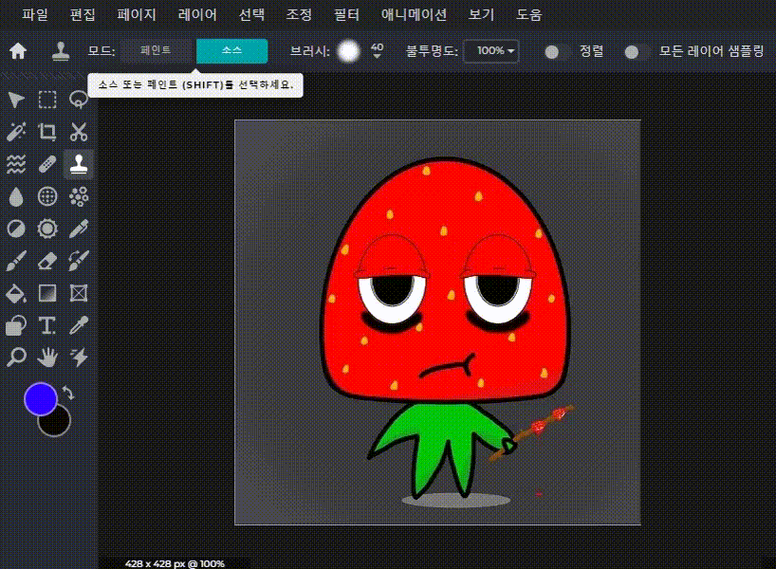Open the 애니메이션 menu
The height and width of the screenshot is (569, 776).
(415, 14)
